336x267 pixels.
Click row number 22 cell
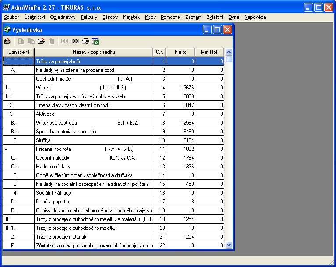(x=159, y=246)
